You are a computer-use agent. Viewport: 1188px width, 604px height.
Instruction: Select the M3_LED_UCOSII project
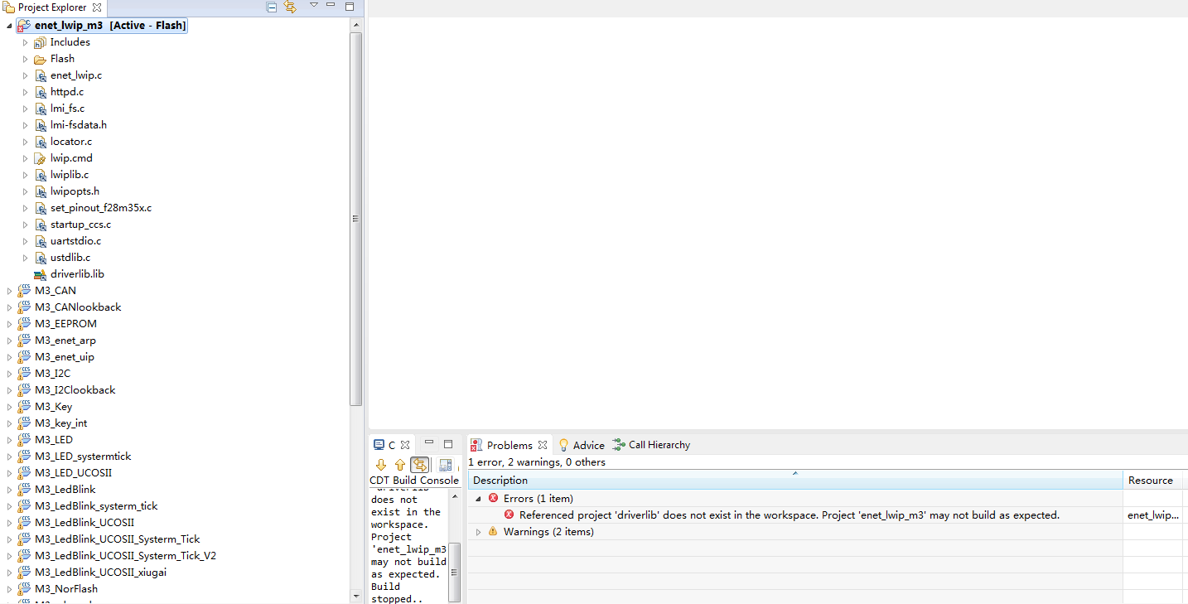click(x=73, y=473)
